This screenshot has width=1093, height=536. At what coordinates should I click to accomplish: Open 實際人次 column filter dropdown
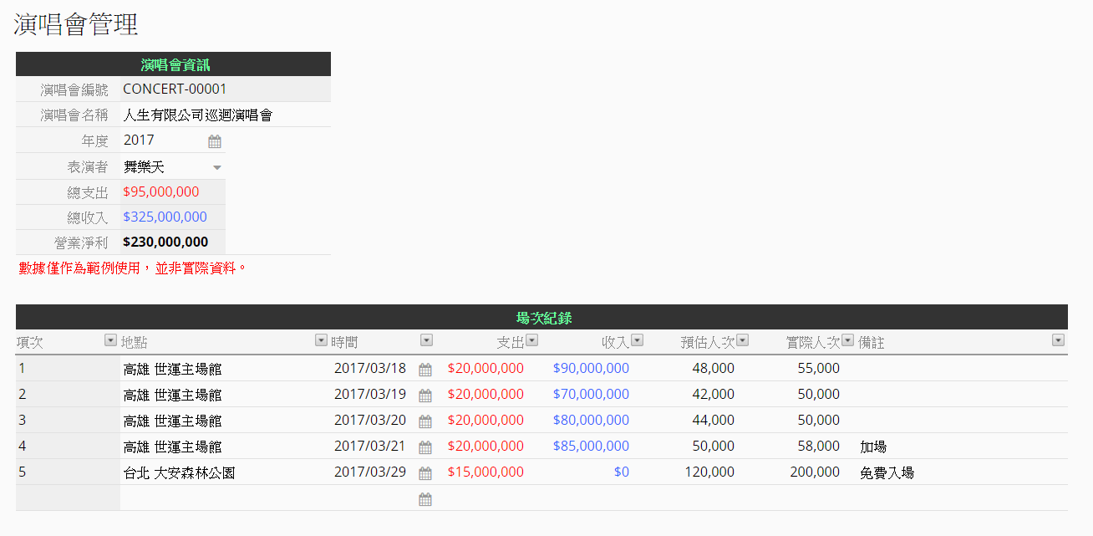[x=847, y=340]
